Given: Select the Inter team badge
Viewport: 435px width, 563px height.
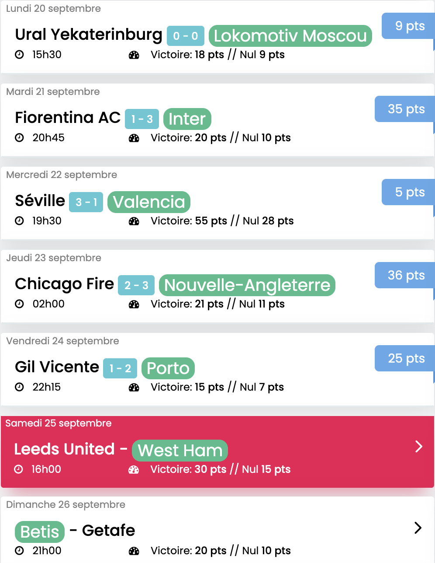Looking at the screenshot, I should pyautogui.click(x=187, y=119).
